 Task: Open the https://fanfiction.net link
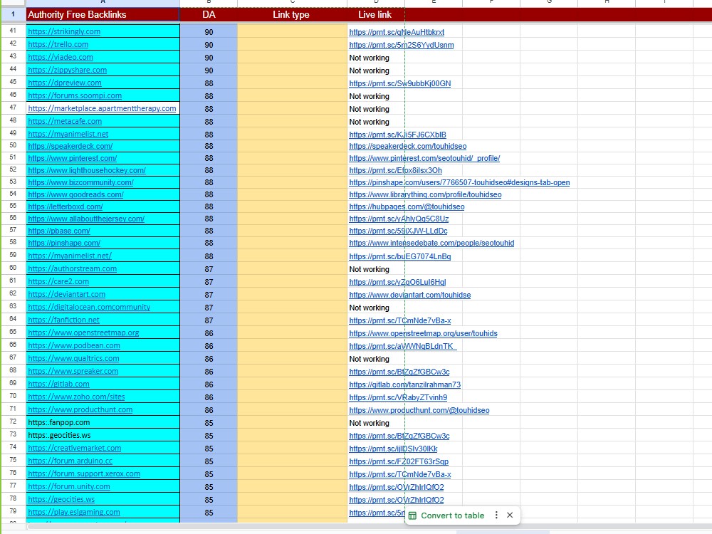(x=63, y=320)
